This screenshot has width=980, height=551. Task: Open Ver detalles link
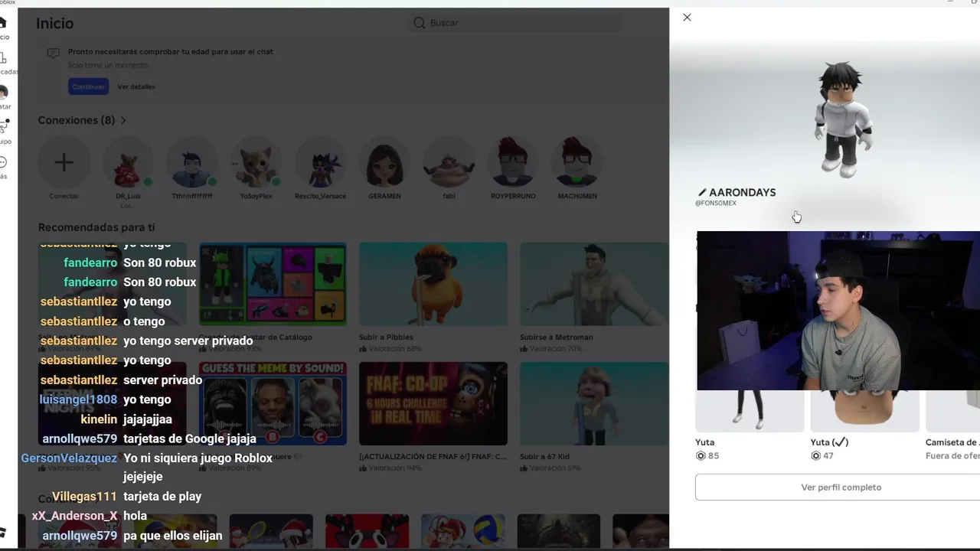click(x=136, y=86)
